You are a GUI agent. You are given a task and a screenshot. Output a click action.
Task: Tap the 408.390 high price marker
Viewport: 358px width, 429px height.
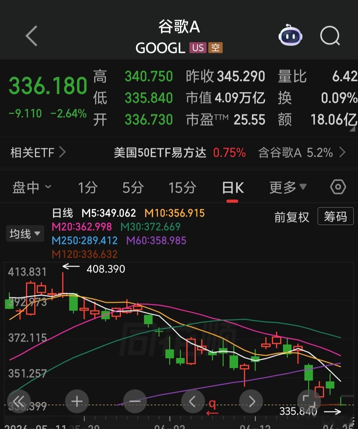pyautogui.click(x=106, y=269)
